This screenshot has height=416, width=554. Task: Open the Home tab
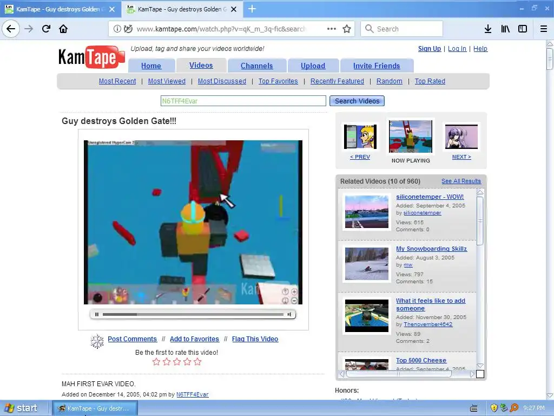(151, 66)
